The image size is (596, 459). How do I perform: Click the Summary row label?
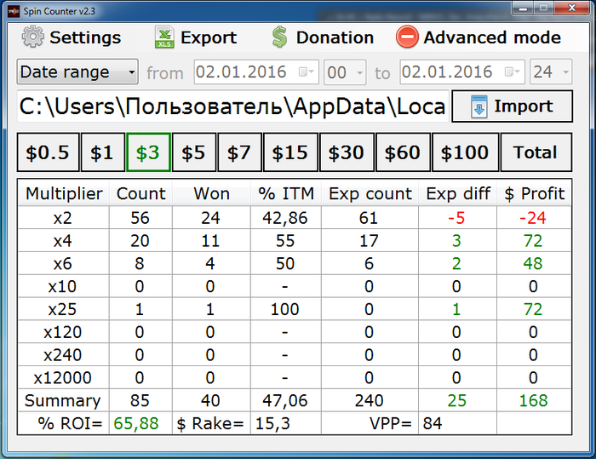(63, 400)
